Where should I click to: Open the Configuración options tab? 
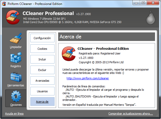[42, 38]
